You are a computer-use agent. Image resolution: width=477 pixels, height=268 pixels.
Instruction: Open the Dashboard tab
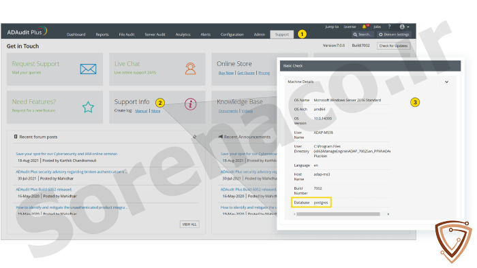click(x=76, y=35)
